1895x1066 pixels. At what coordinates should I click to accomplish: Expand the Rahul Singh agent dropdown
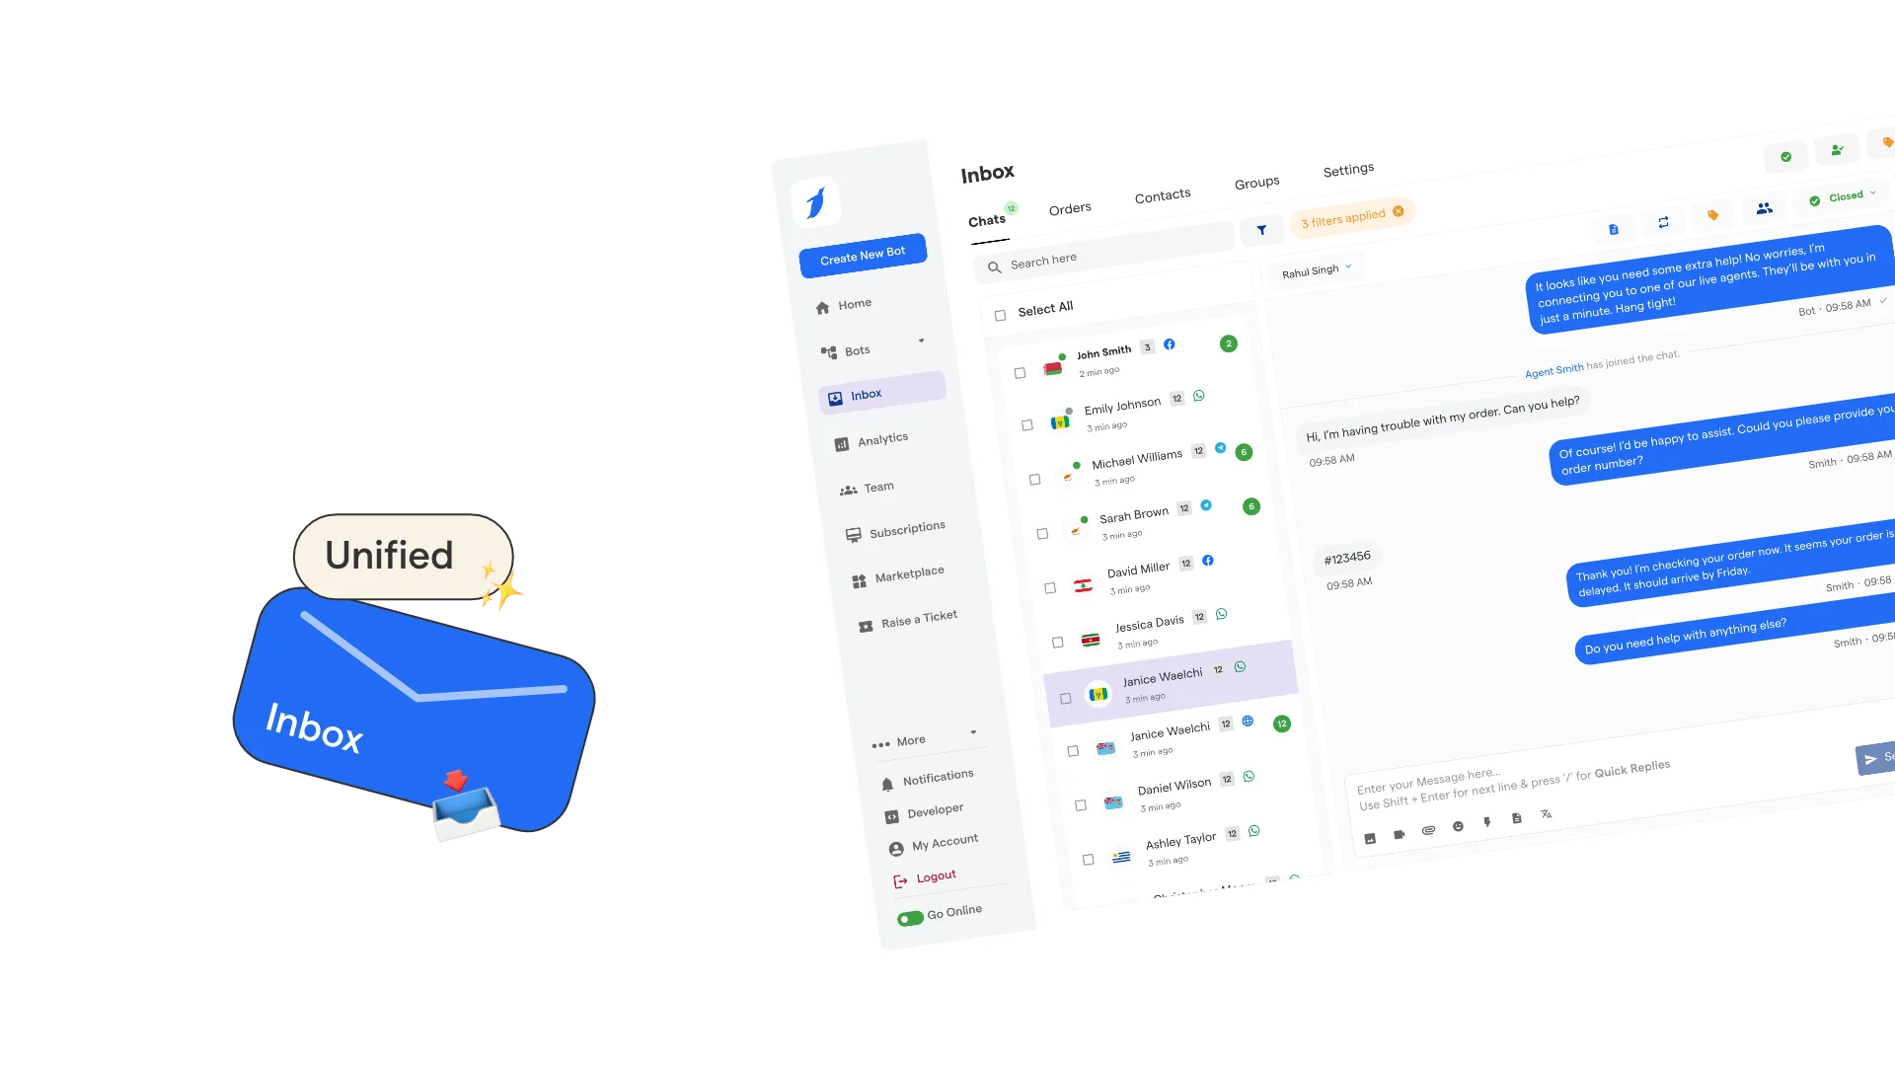point(1318,269)
